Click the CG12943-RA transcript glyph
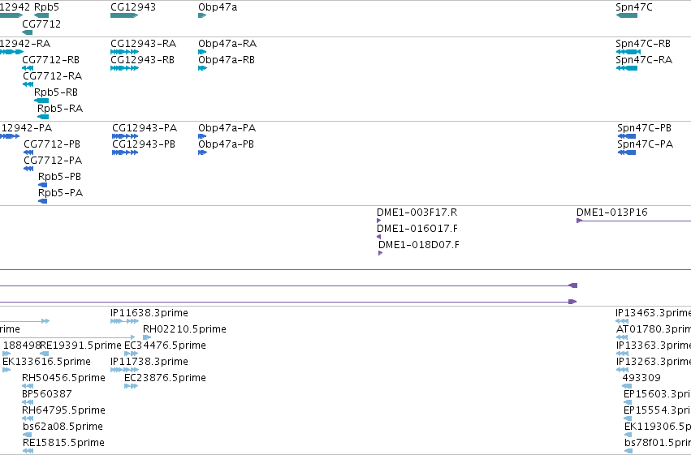Viewport: 691px width, 455px height. pos(125,52)
